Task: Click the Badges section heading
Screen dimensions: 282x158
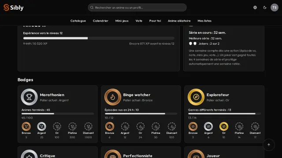Action: (x=26, y=80)
